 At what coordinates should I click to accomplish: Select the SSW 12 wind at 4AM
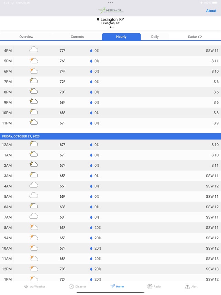[212, 186]
